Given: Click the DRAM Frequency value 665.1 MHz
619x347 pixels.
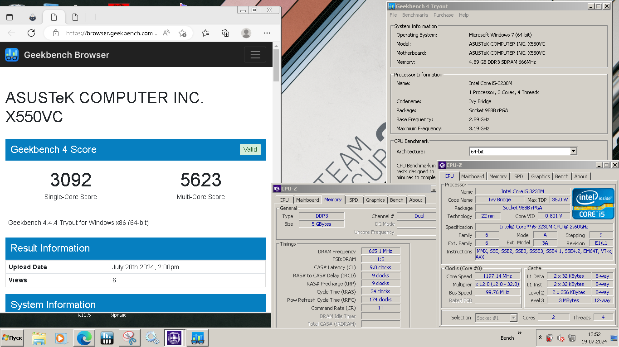Looking at the screenshot, I should [x=380, y=251].
